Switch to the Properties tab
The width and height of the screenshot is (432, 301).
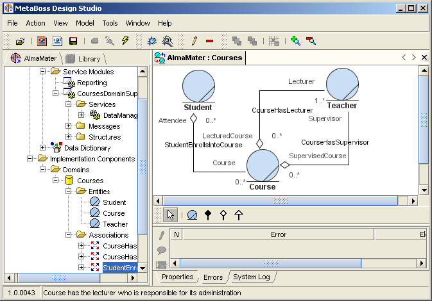(x=177, y=277)
